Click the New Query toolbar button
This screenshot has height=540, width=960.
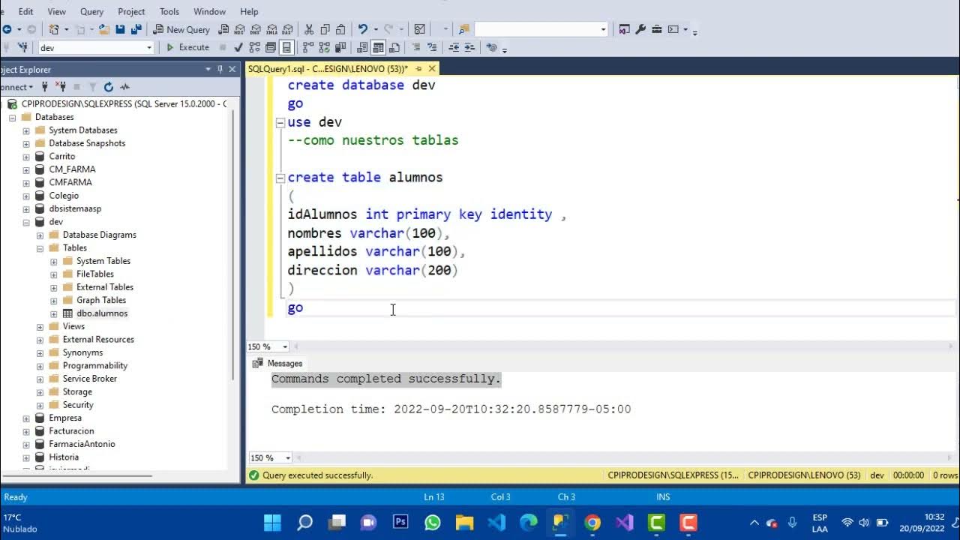181,29
